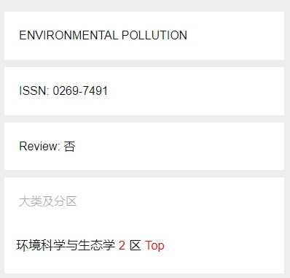290x278 pixels.
Task: Click the 大类及分区 gray heading
Action: pyautogui.click(x=48, y=201)
